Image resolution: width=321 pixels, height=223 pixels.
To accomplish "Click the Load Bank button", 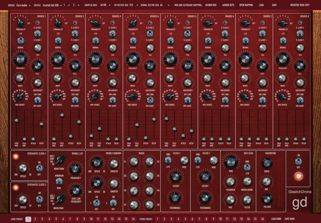I will 276,219.
